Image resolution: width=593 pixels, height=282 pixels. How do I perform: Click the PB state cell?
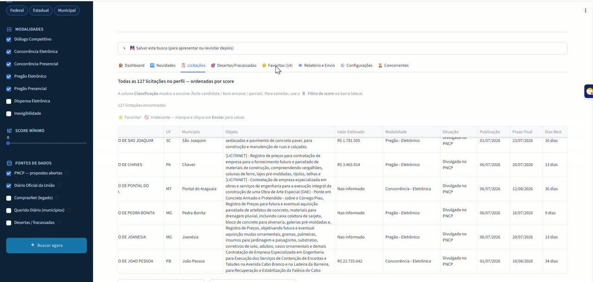172,261
